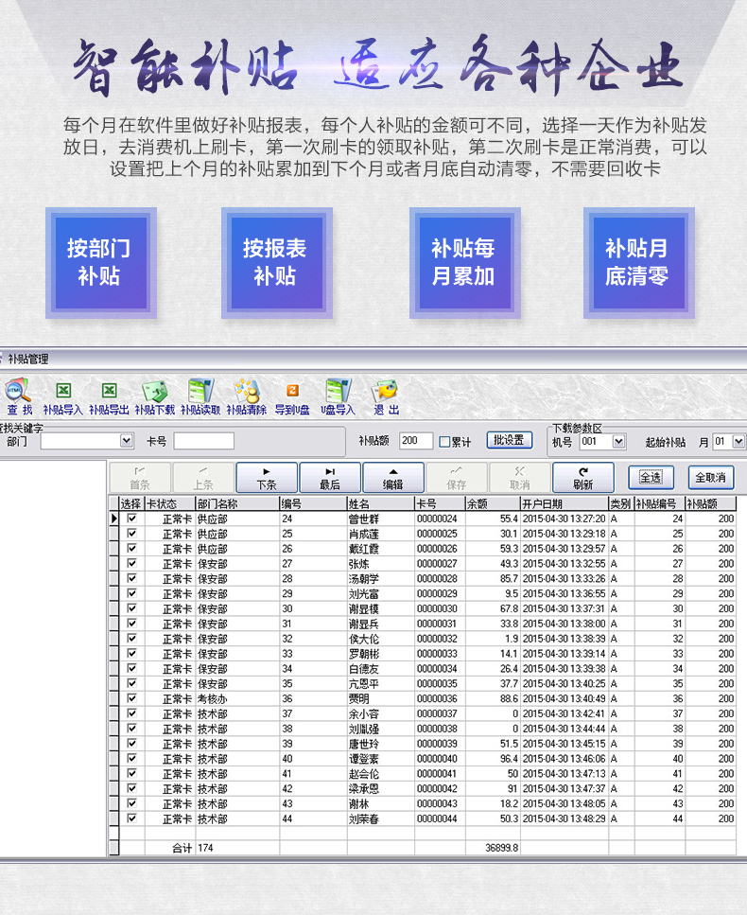Uncheck the row for 刘荣春
747x915 pixels.
point(131,818)
